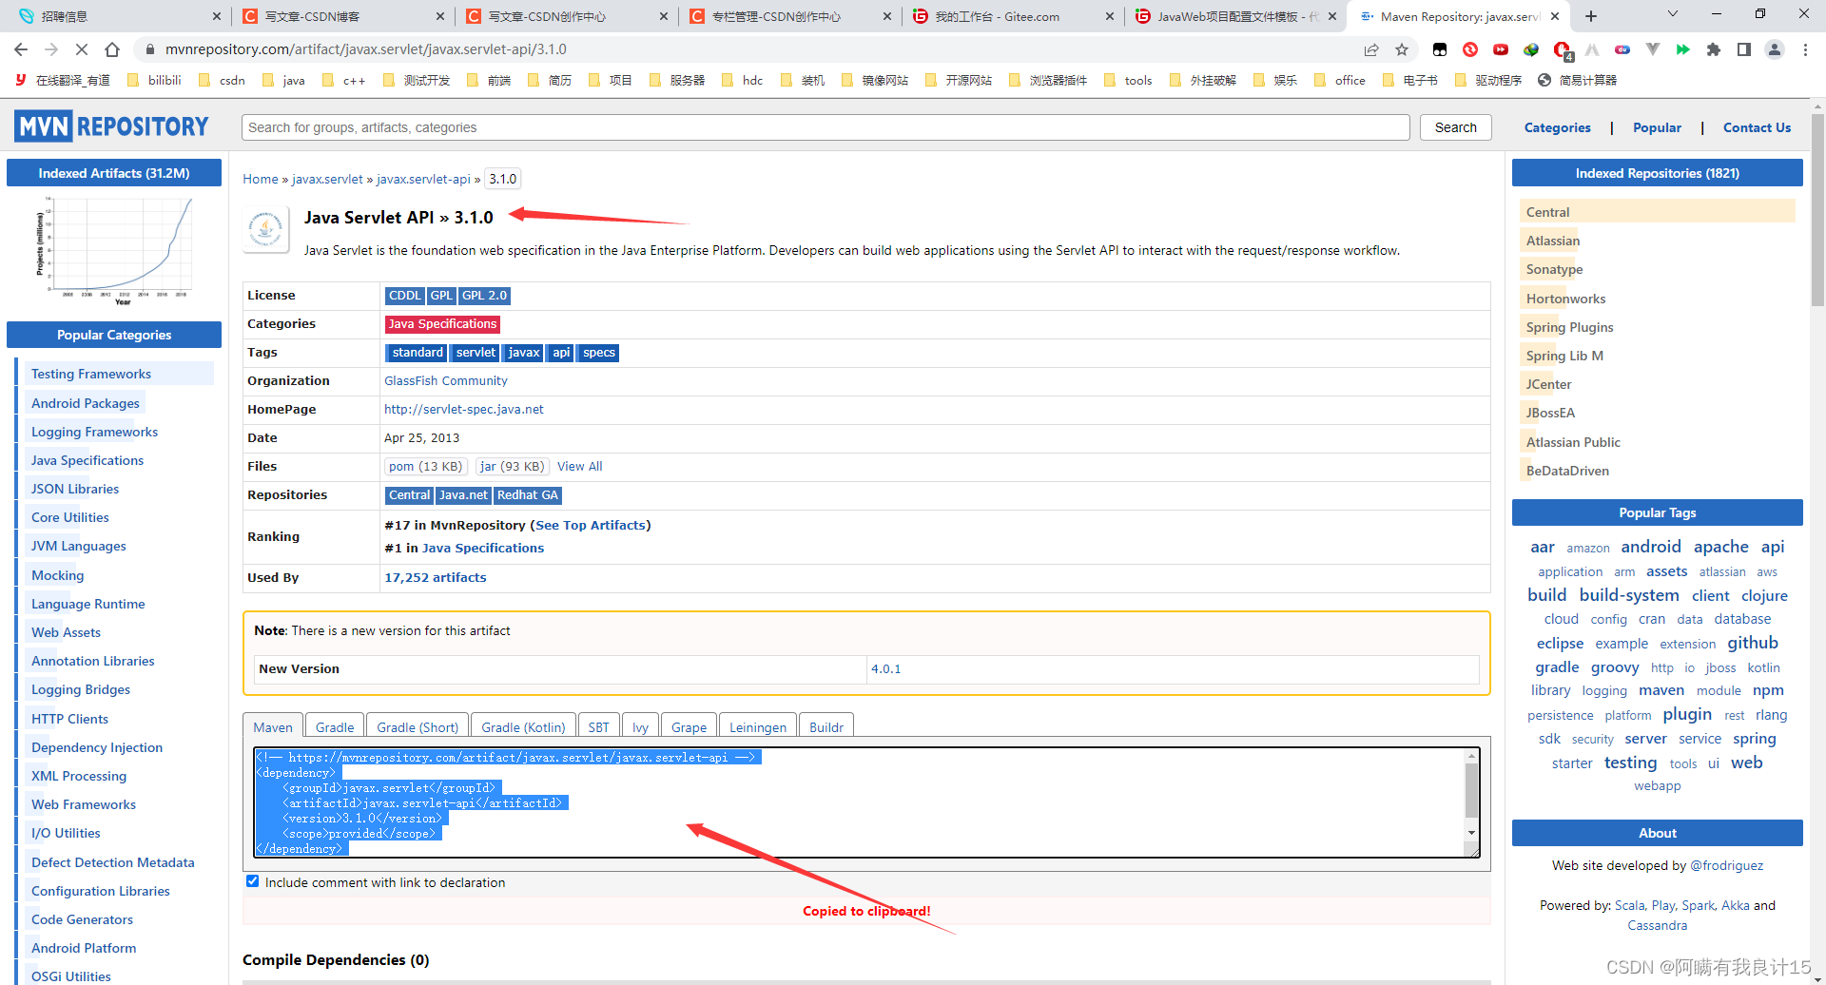The height and width of the screenshot is (985, 1826).
Task: Open the tools bookmark folder
Action: (x=1128, y=81)
